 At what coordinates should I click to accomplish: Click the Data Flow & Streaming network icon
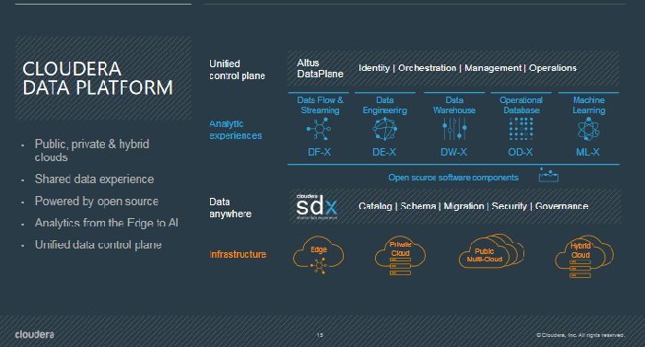(x=319, y=129)
